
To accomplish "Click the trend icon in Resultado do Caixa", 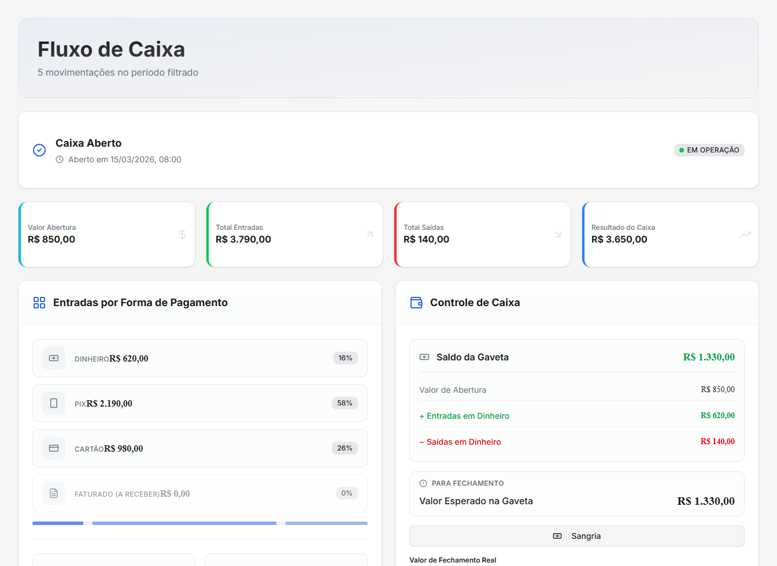I will coord(746,234).
